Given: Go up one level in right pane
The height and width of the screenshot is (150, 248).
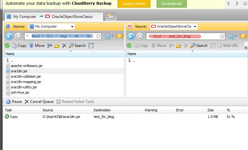Looking at the screenshot, I should [x=132, y=60].
